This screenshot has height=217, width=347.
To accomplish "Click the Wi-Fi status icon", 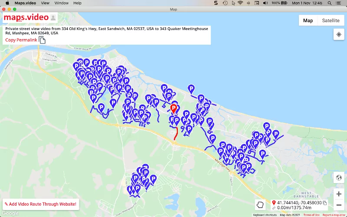I will [x=240, y=3].
